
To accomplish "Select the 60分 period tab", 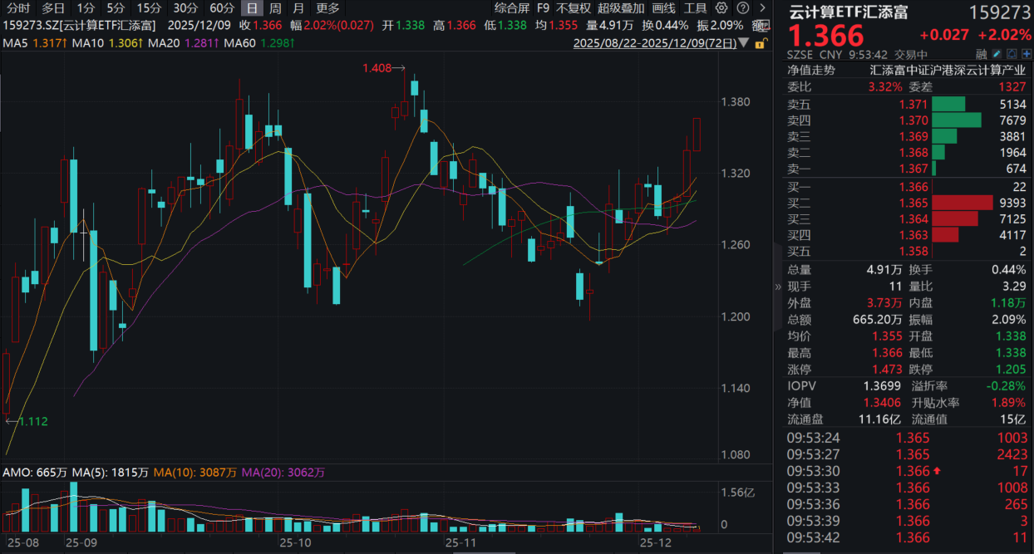I will (222, 8).
